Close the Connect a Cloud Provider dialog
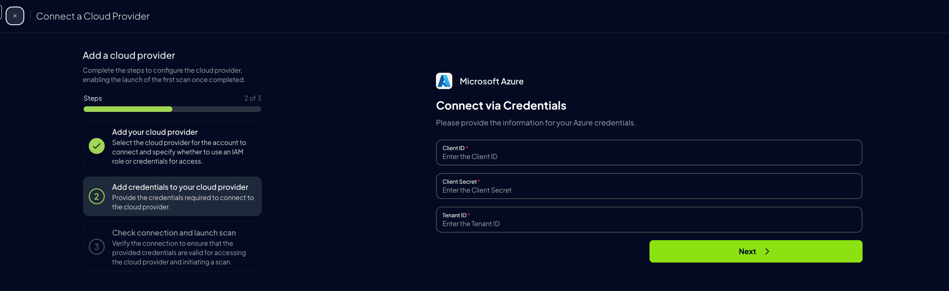 [x=15, y=16]
